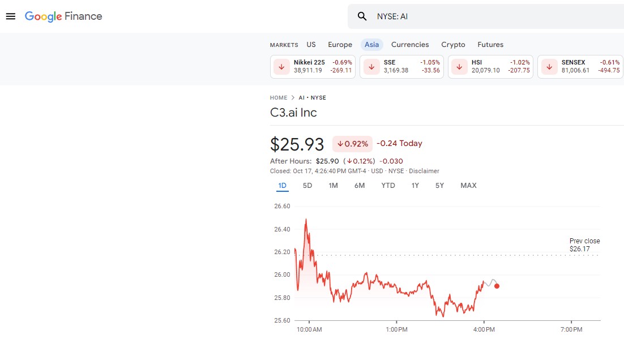Click the 10:00 AM time axis label
The height and width of the screenshot is (339, 624).
click(x=309, y=329)
